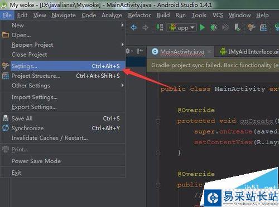Select Print... menu item
The width and height of the screenshot is (279, 207).
tap(63, 149)
